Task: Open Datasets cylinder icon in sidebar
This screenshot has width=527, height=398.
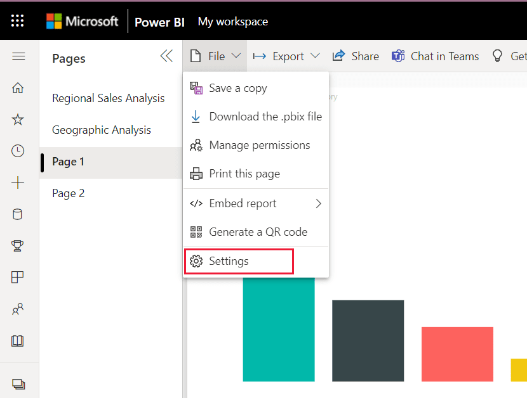Action: point(18,214)
